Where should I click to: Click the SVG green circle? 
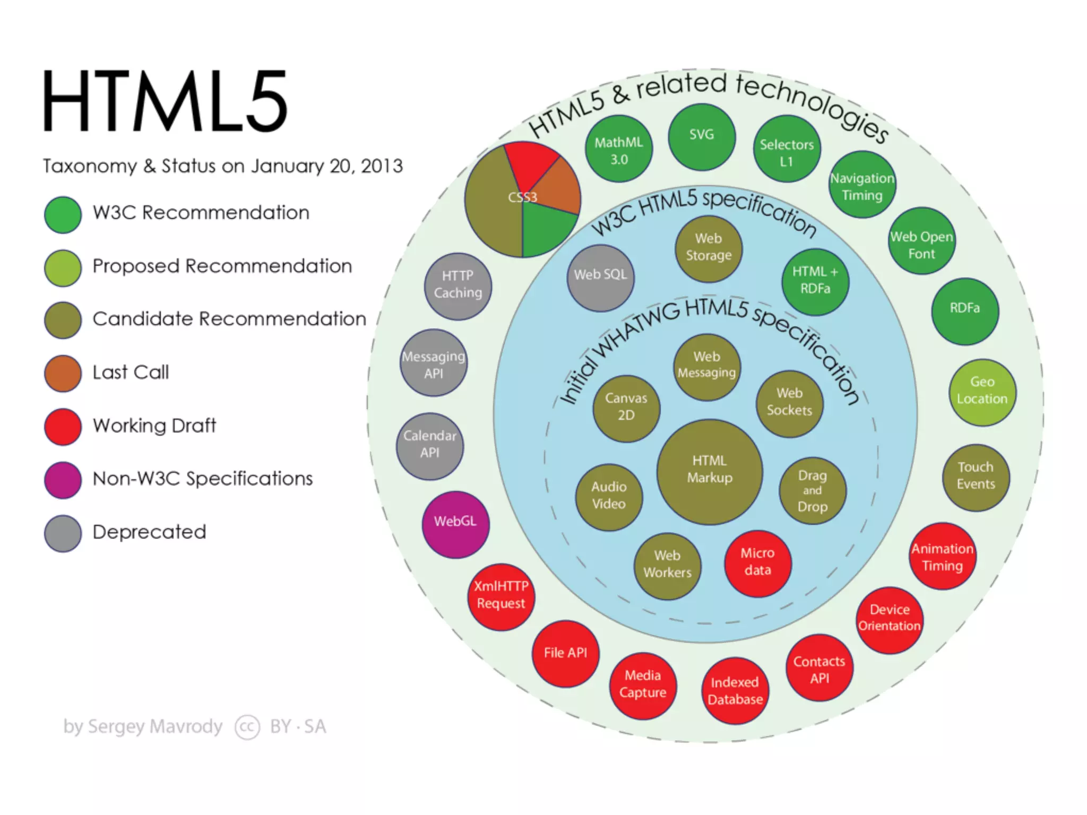(x=702, y=137)
